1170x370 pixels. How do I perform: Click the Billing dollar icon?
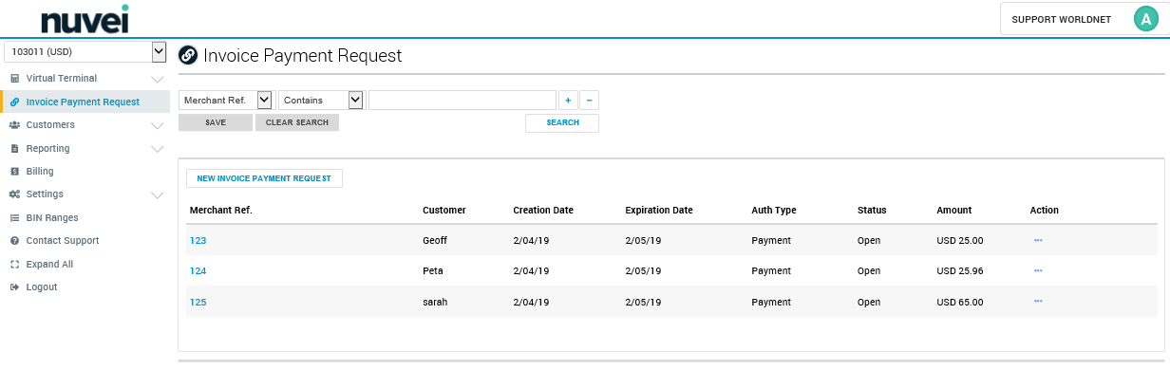(15, 172)
